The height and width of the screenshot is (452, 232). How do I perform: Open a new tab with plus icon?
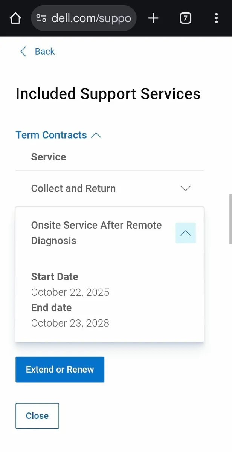tap(153, 18)
